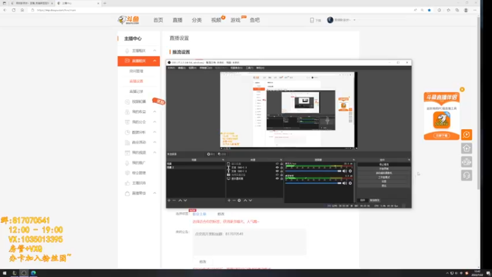The width and height of the screenshot is (492, 277).
Task: Pop out the OBS Sources dock
Action: pyautogui.click(x=281, y=160)
